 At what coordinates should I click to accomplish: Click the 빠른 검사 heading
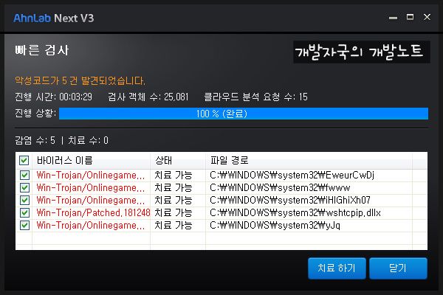(x=42, y=51)
